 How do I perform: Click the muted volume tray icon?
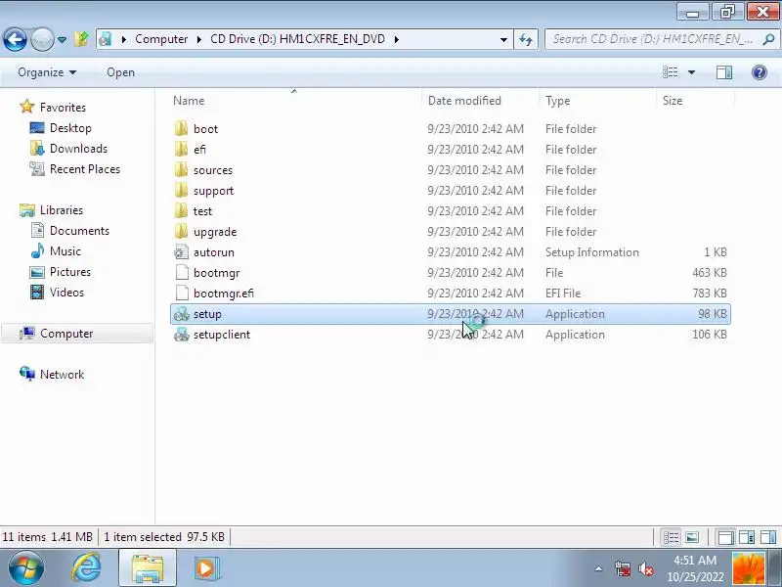646,568
